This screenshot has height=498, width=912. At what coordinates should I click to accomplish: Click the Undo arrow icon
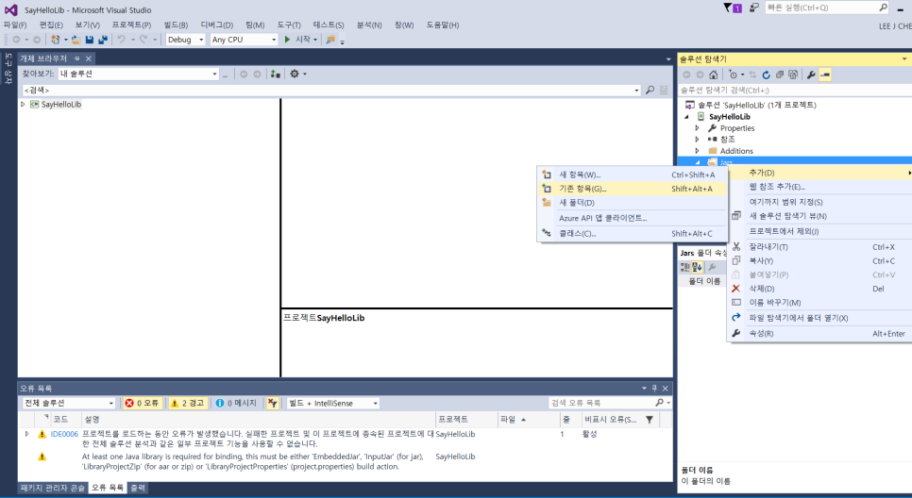pos(121,40)
